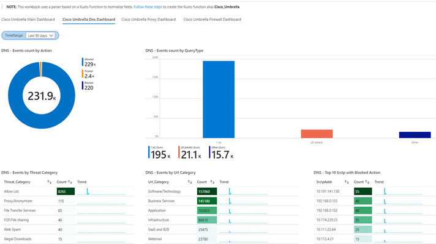436x244 pixels.
Task: Select the Cisco Umbrella Dns Dashboard tab
Action: [89, 20]
